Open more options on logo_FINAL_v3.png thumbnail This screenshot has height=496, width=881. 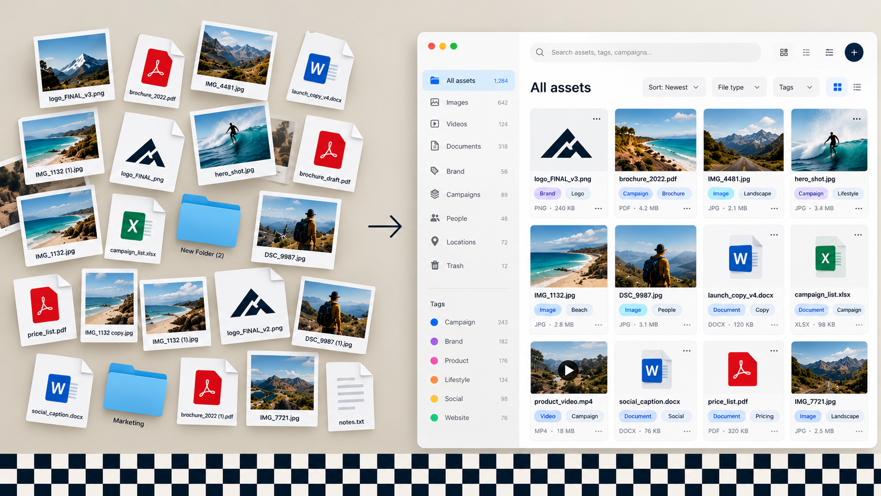[x=596, y=119]
